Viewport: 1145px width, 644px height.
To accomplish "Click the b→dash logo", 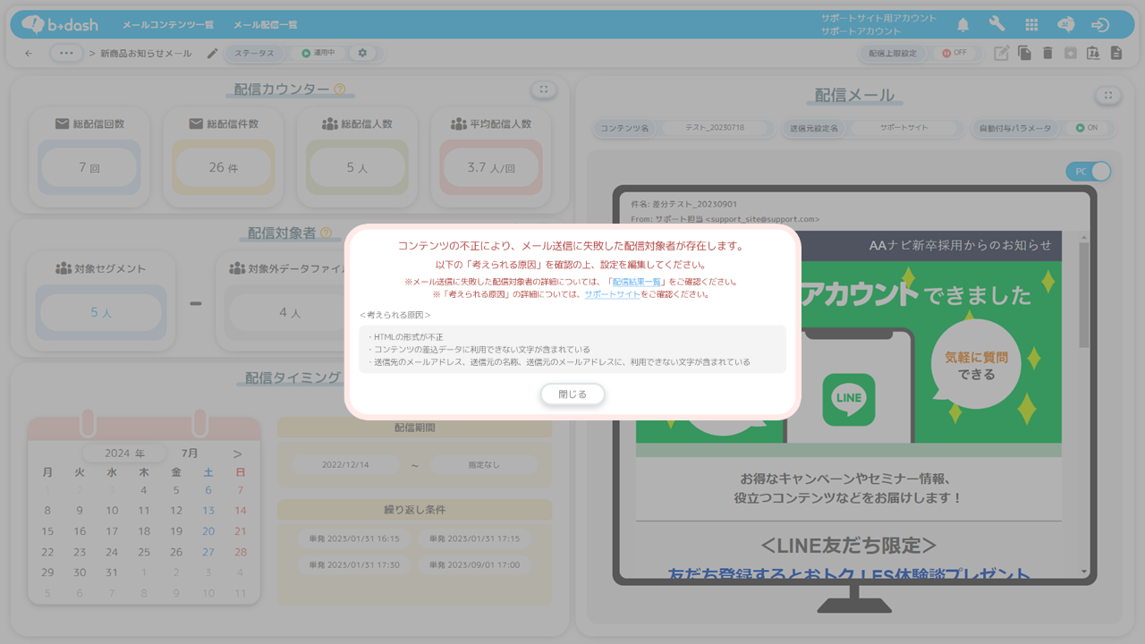I will [60, 24].
